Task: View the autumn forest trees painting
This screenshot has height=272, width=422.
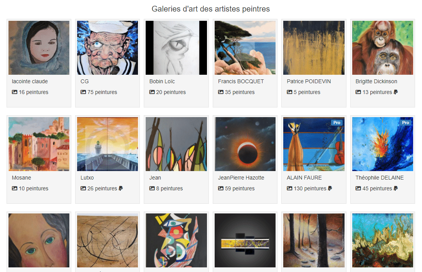Action: pyautogui.click(x=314, y=240)
